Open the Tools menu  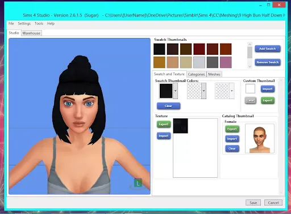tap(39, 24)
